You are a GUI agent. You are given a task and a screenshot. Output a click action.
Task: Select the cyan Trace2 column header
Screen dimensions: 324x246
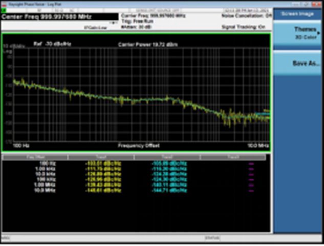[x=168, y=157]
